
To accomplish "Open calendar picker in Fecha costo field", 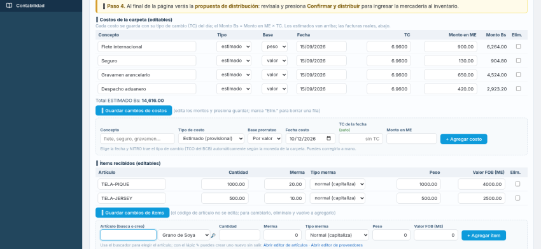I will 328,138.
